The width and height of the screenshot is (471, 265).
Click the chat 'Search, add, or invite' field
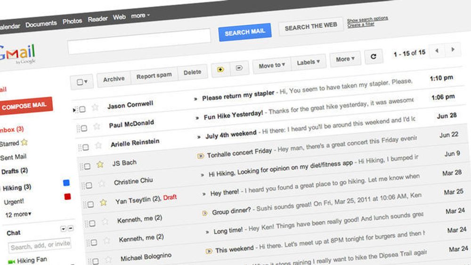[40, 246]
